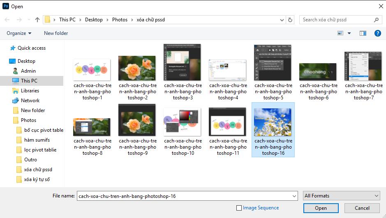Enable the Image Sequence checkbox
Screen dimensions: 386x218
239,208
